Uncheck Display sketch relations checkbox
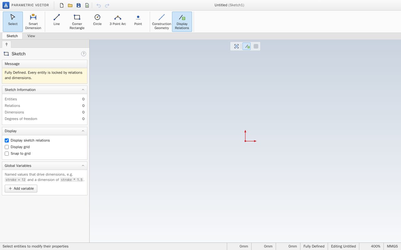 pos(7,140)
